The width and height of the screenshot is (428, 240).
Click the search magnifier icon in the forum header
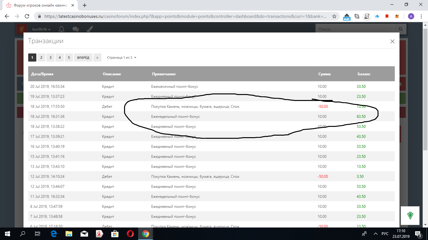click(401, 29)
